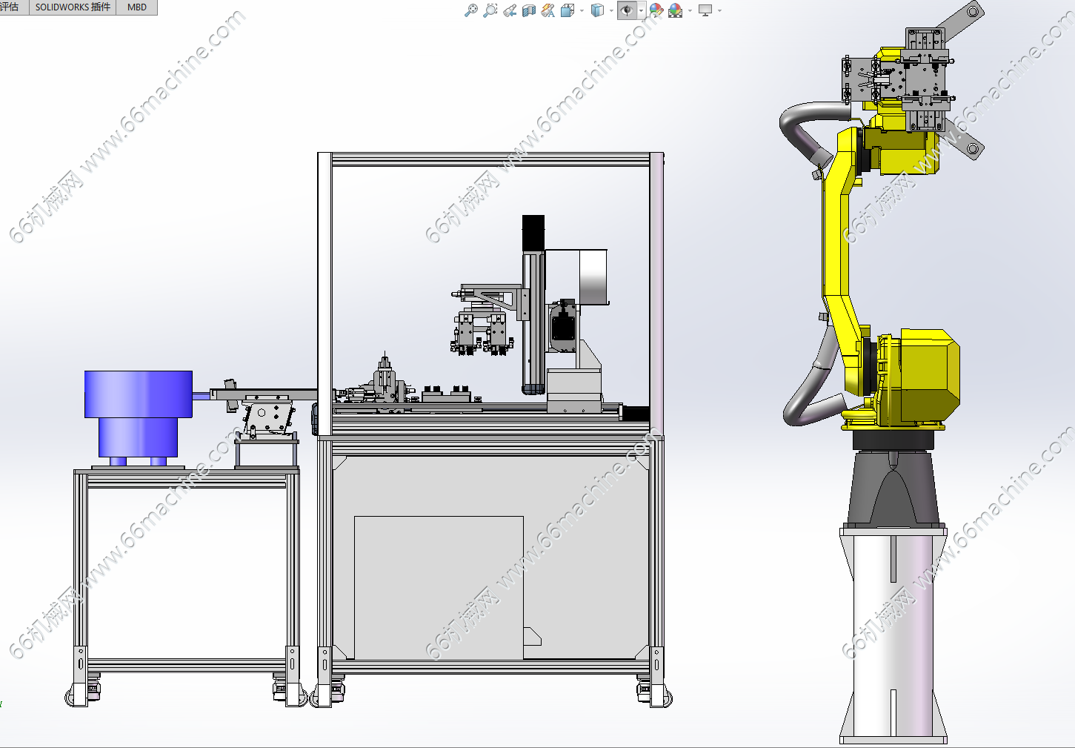The image size is (1075, 748).
Task: Toggle the Hide/Show Items eye button
Action: (627, 10)
